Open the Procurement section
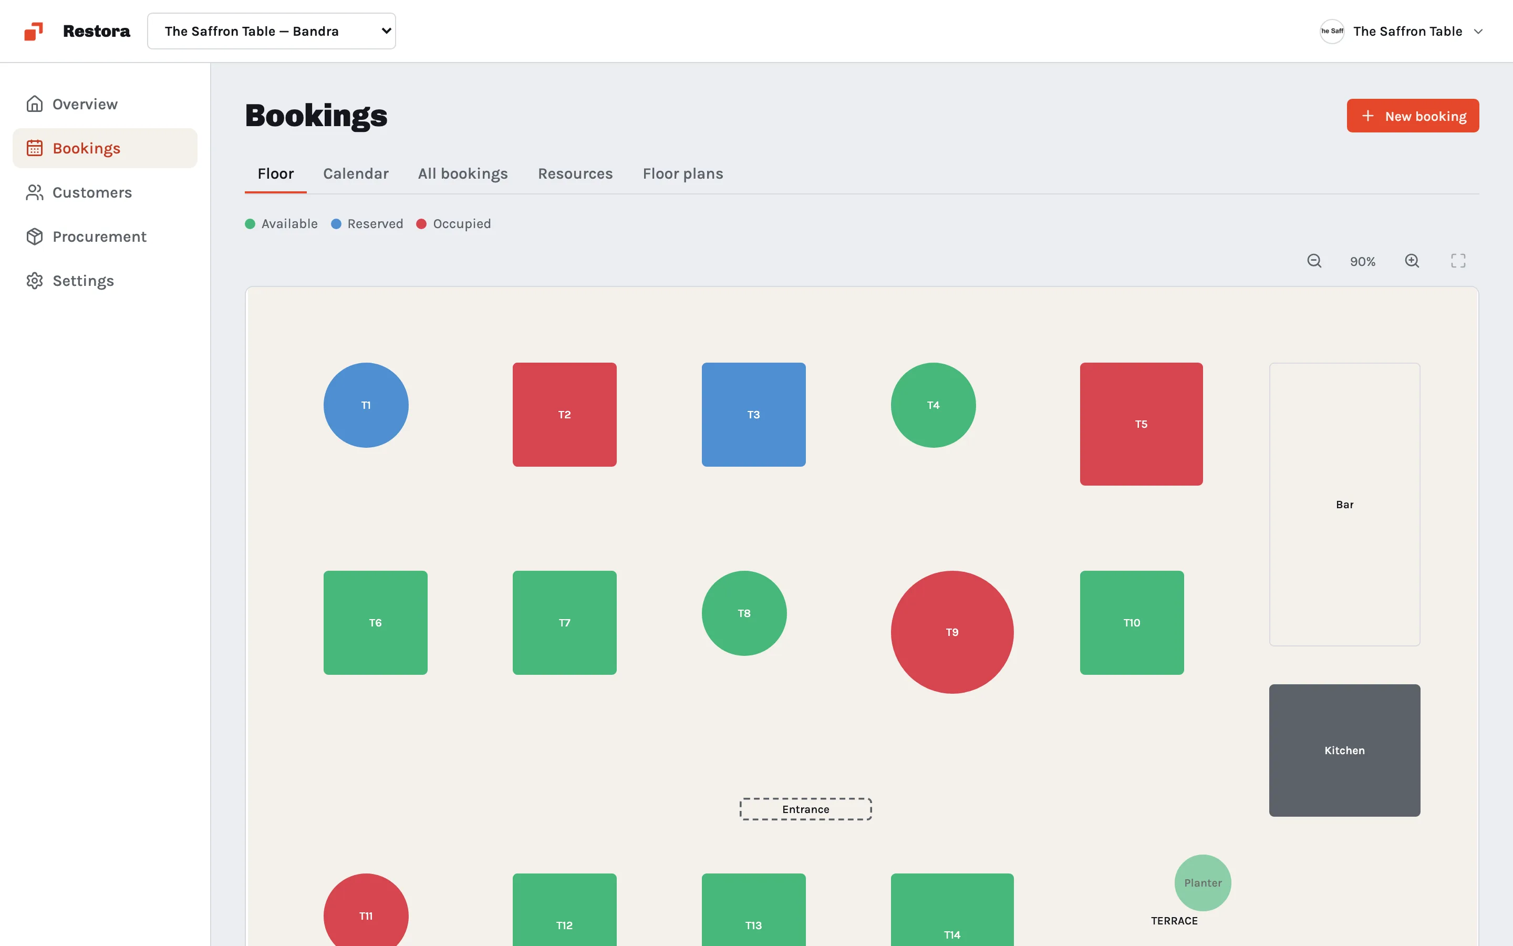The height and width of the screenshot is (946, 1513). pyautogui.click(x=105, y=236)
